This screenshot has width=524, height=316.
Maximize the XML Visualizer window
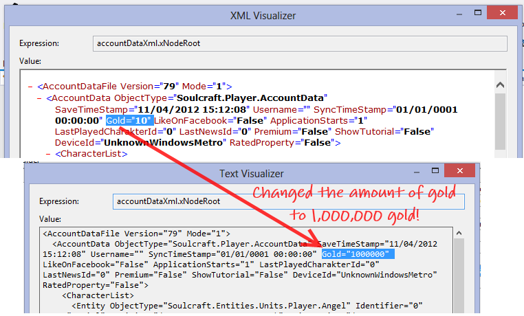[x=478, y=12]
